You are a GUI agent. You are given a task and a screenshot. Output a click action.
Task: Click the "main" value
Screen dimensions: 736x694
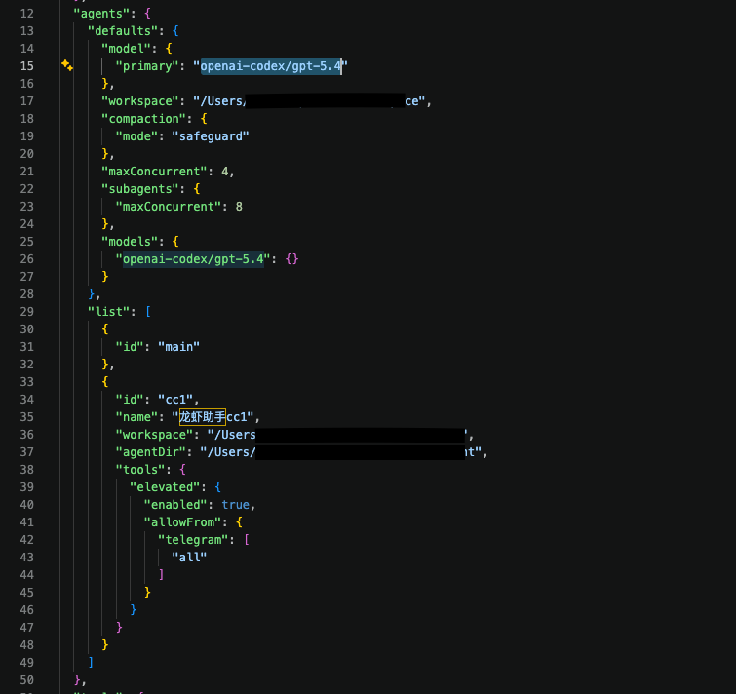[178, 347]
